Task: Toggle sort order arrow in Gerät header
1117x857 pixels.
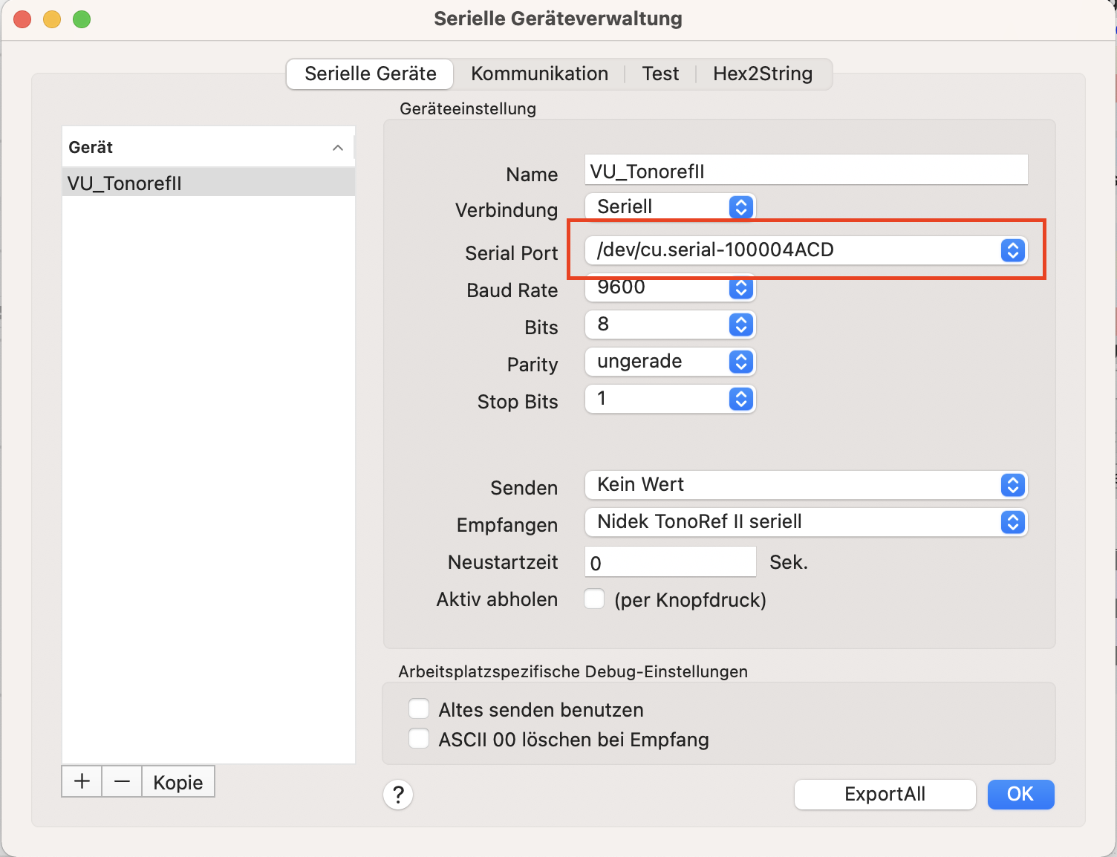Action: click(x=338, y=147)
